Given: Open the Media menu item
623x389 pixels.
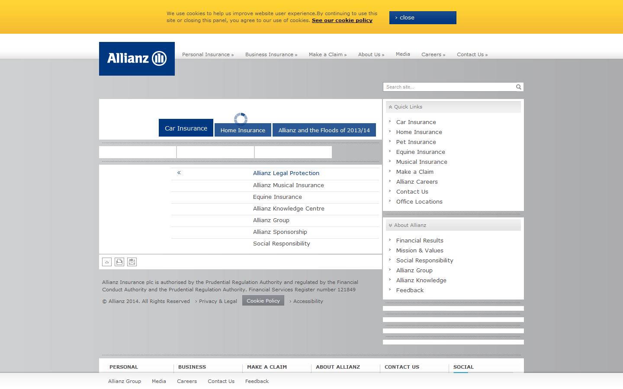Looking at the screenshot, I should (403, 54).
